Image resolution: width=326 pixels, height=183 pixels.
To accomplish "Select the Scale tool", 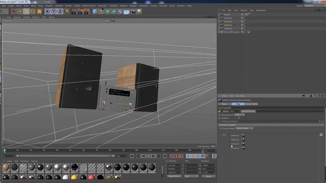I will click(26, 11).
